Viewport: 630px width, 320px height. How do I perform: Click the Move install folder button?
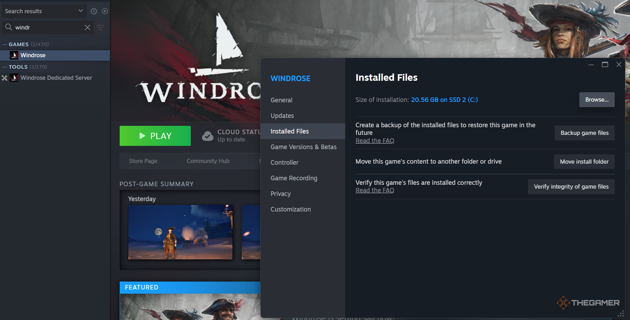584,162
